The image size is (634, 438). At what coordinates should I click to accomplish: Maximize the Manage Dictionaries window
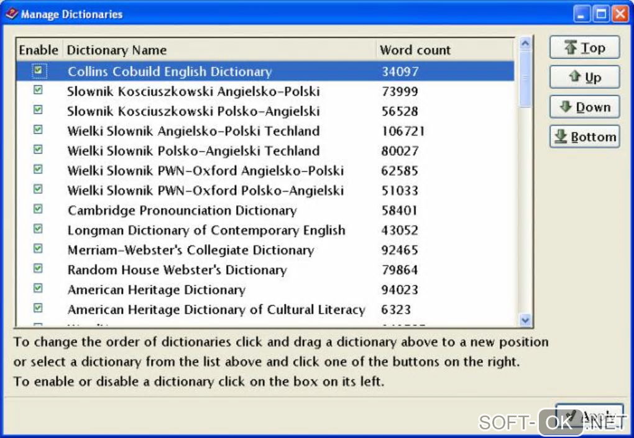click(601, 14)
